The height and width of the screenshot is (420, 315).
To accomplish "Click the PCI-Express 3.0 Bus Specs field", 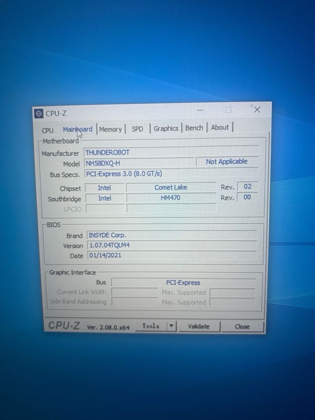I will pyautogui.click(x=171, y=174).
